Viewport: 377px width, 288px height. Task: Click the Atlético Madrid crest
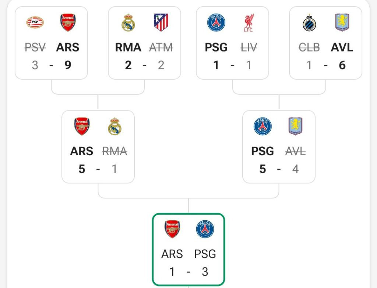161,22
